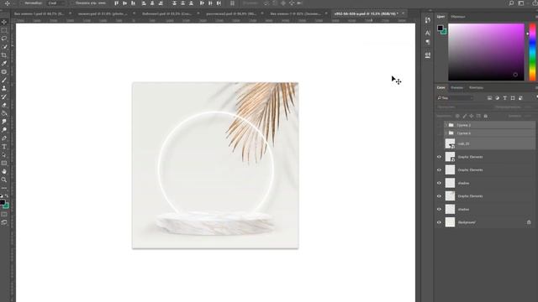Select the Eyedropper tool
The width and height of the screenshot is (538, 302).
click(x=4, y=64)
